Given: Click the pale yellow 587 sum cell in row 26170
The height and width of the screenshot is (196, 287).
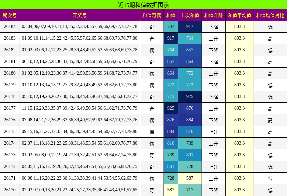Looking at the screenshot, I should click(x=171, y=190).
